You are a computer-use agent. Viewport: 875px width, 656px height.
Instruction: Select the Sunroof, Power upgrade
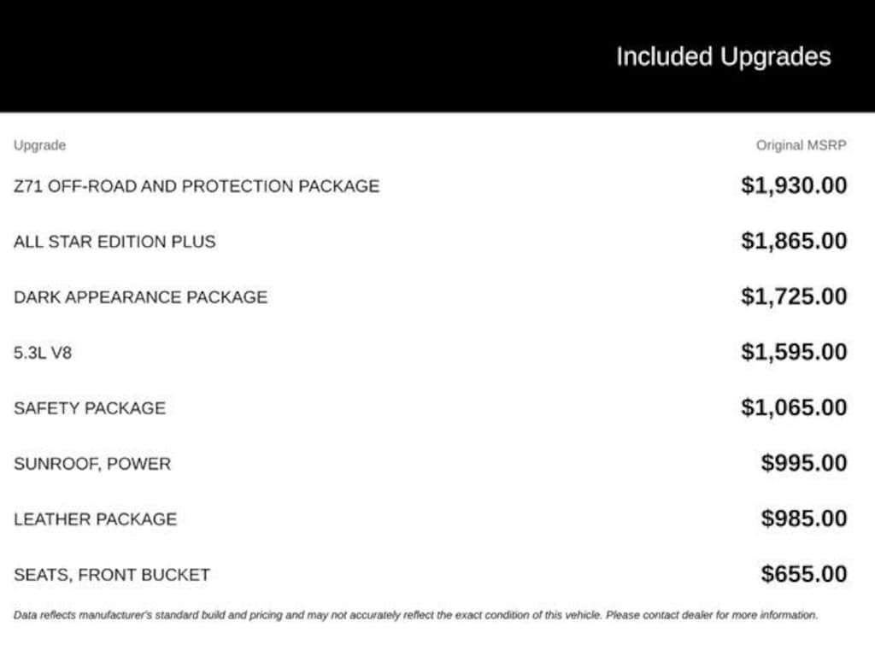[92, 464]
